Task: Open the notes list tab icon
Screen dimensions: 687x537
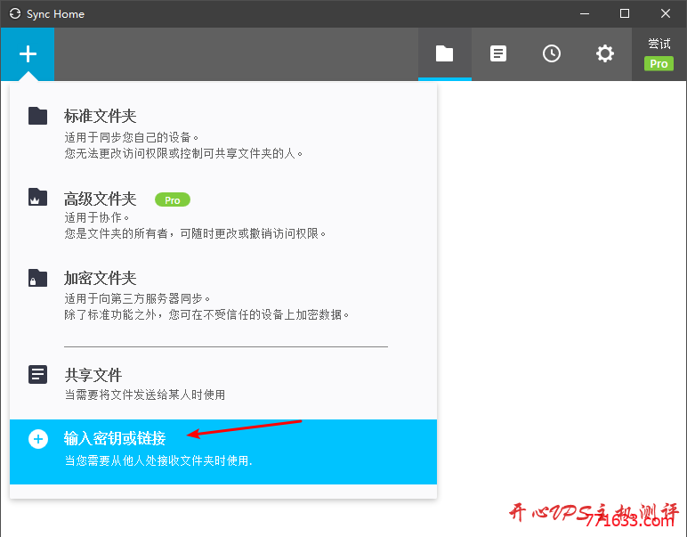Action: point(498,54)
